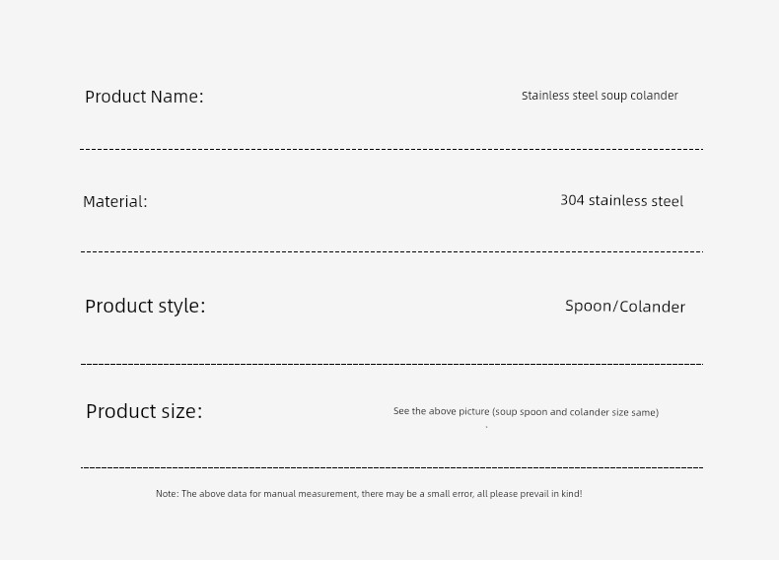Click the number "304" in the material value
The height and width of the screenshot is (561, 779).
coord(572,200)
